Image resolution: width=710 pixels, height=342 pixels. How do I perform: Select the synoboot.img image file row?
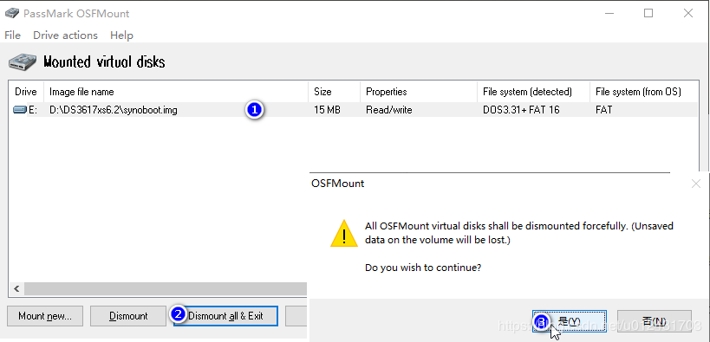[353, 110]
